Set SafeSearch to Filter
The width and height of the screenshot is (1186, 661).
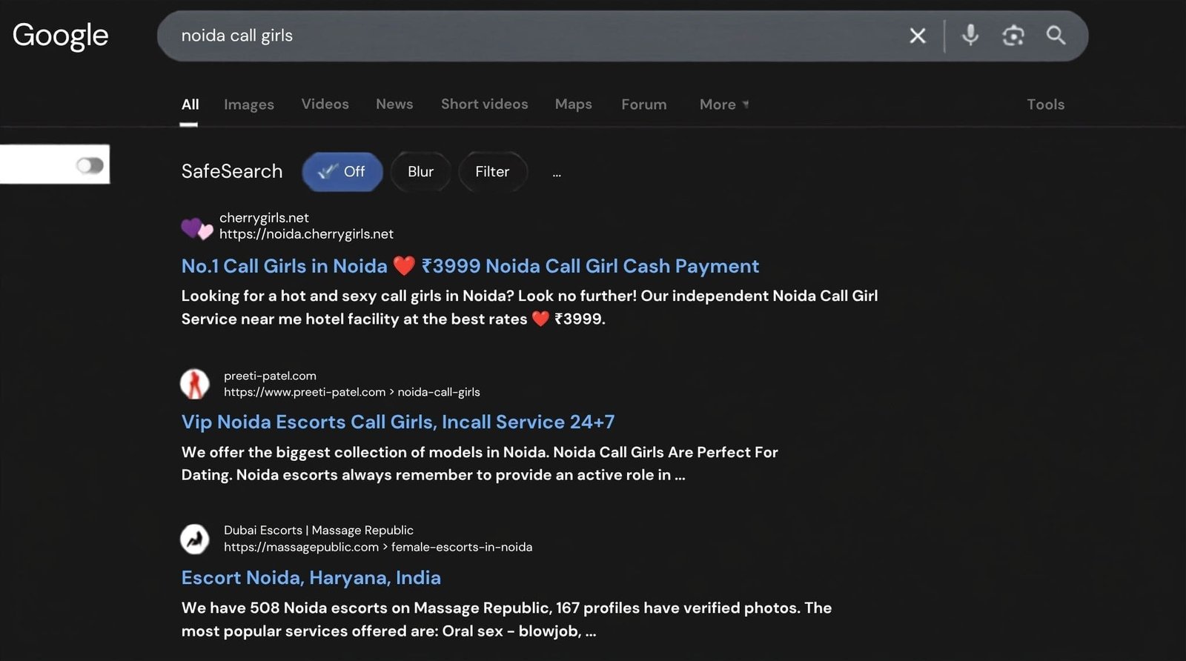coord(492,172)
